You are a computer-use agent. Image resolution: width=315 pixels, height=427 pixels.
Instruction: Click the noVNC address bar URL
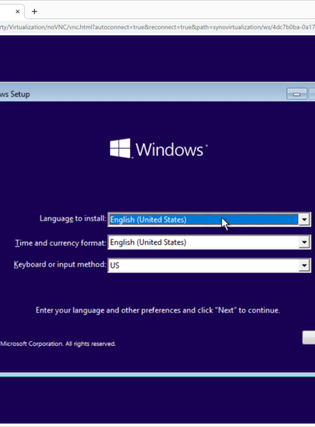157,27
